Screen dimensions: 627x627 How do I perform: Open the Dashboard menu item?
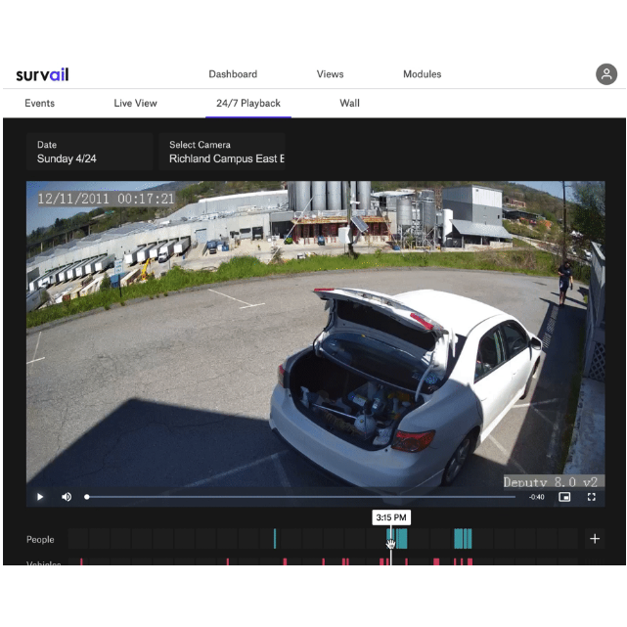coord(233,74)
